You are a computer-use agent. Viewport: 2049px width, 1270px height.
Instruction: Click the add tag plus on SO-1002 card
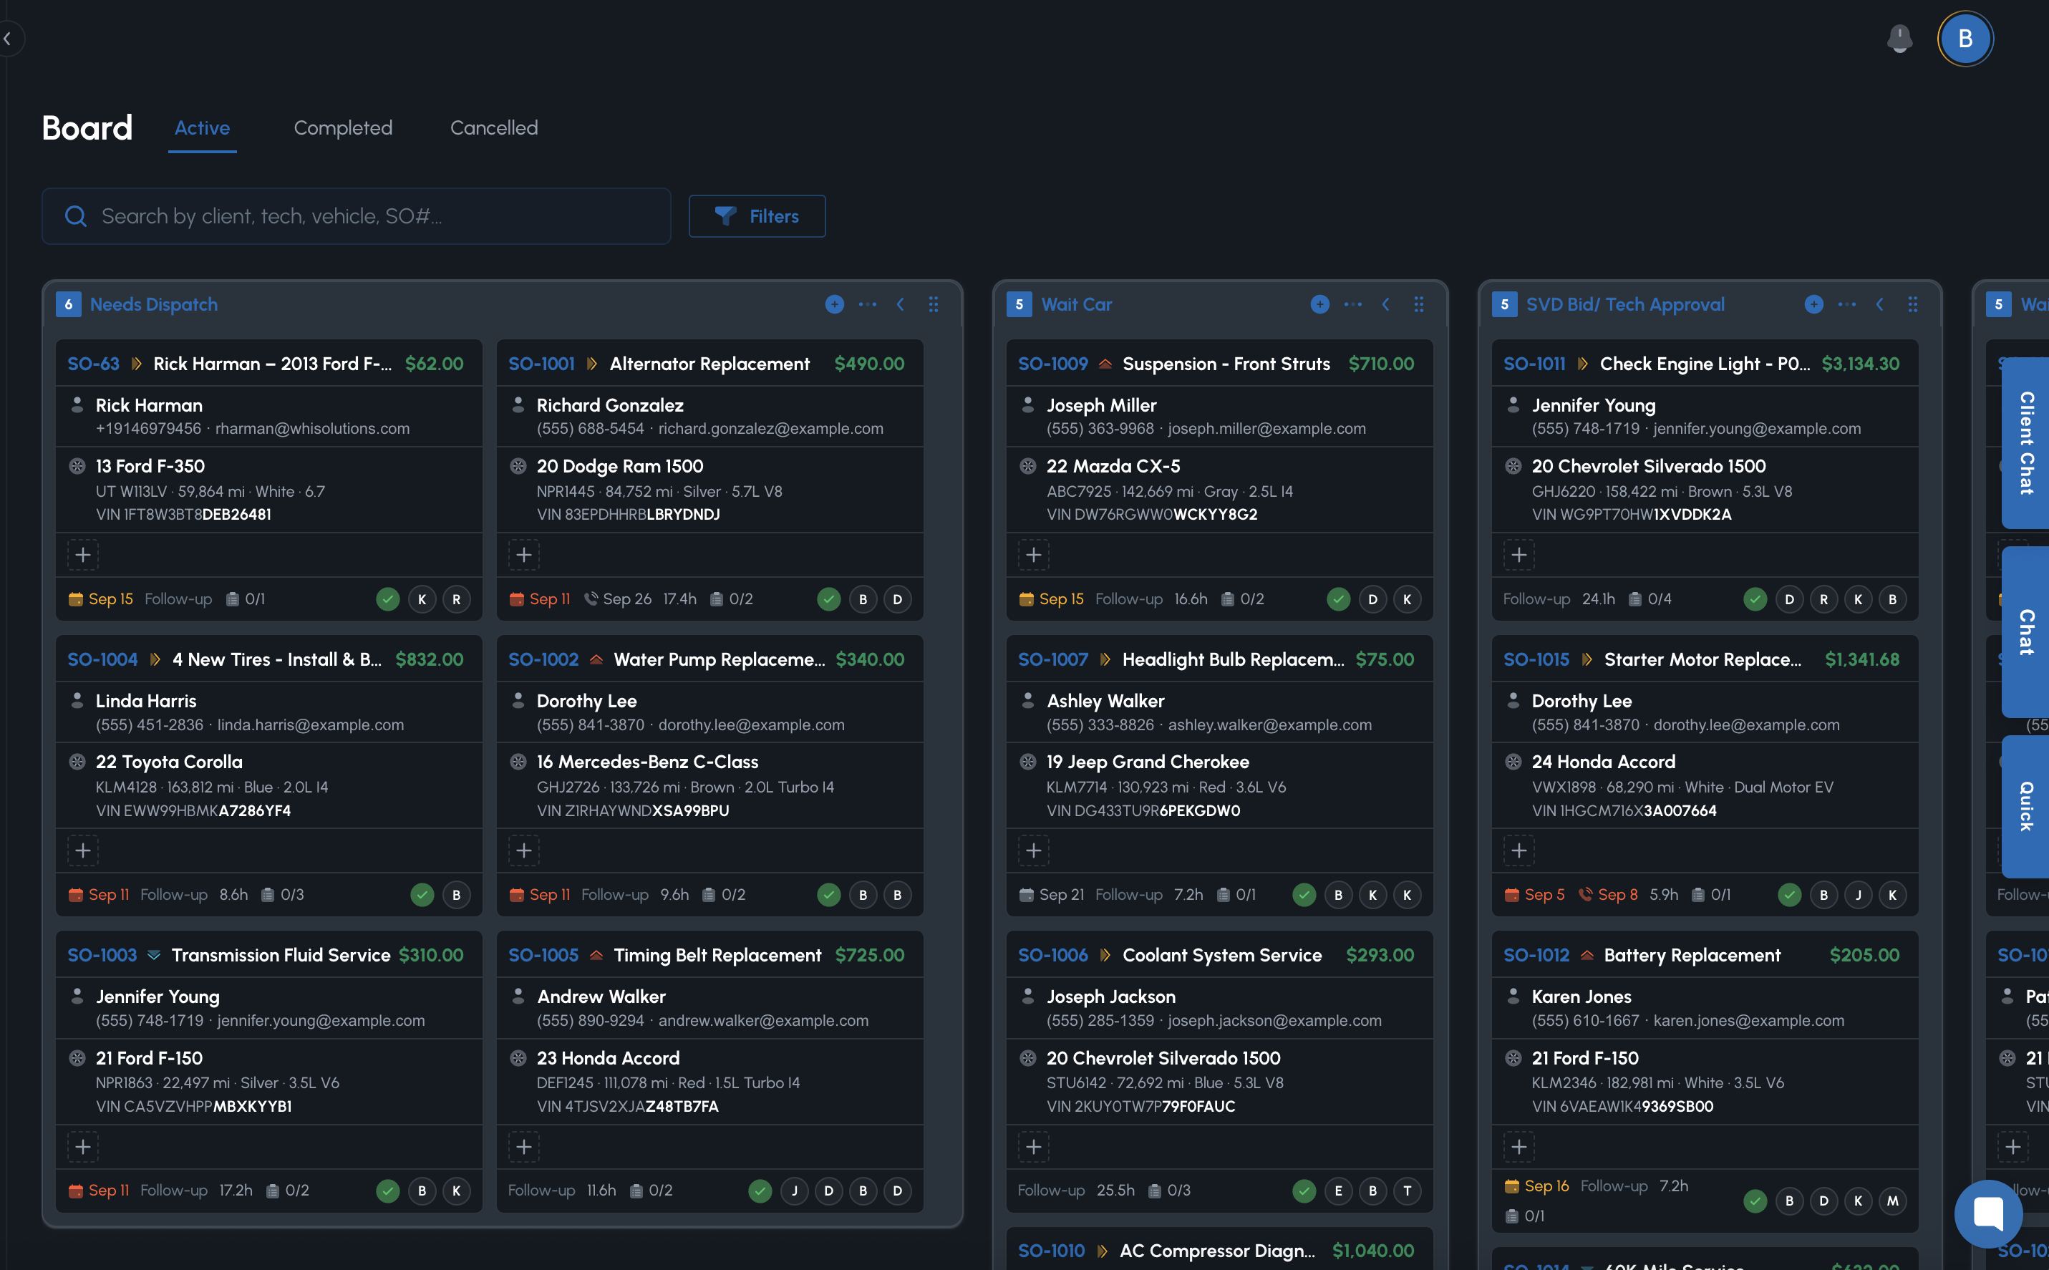[524, 850]
